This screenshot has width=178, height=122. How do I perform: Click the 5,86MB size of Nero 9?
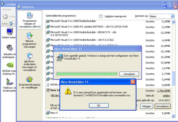166,113
